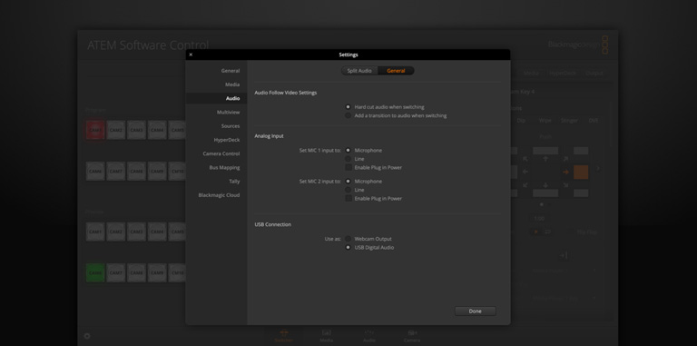Select the DVE transition tab behind dialog
697x346 pixels.
tap(594, 121)
